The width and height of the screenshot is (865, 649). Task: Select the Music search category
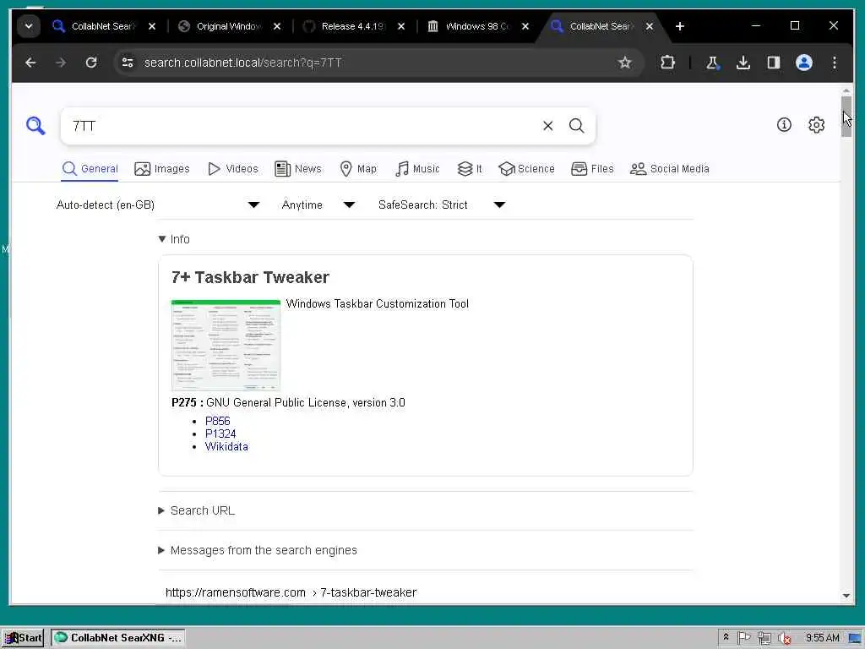click(417, 169)
